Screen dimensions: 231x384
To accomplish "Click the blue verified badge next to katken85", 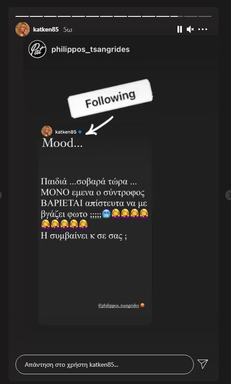I will point(80,132).
